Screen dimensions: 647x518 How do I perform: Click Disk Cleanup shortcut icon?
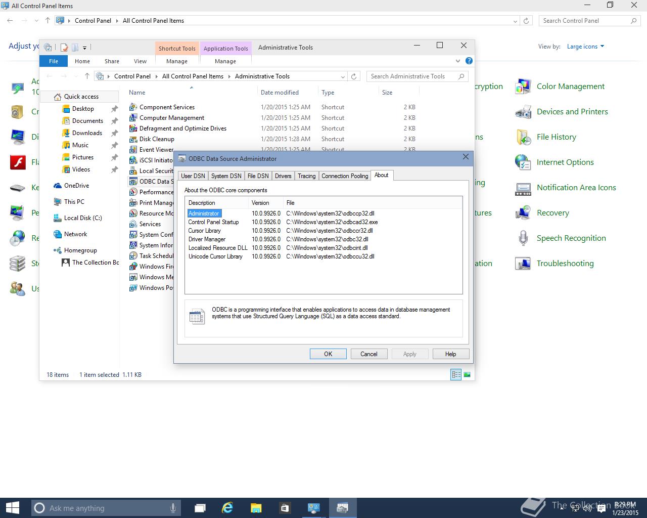133,139
